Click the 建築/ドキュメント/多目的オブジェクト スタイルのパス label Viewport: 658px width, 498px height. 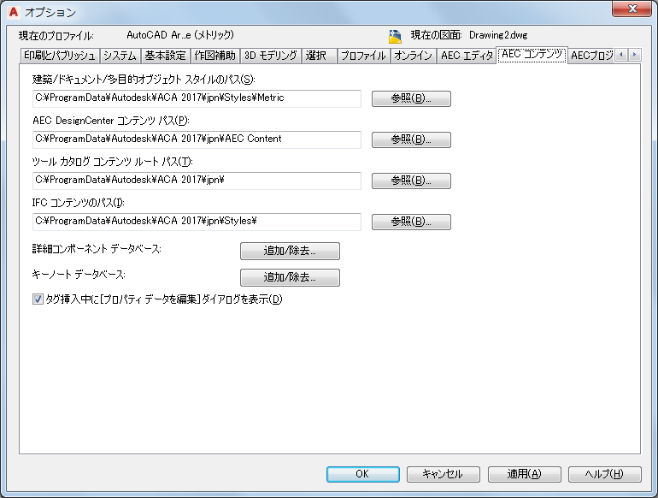click(x=144, y=80)
